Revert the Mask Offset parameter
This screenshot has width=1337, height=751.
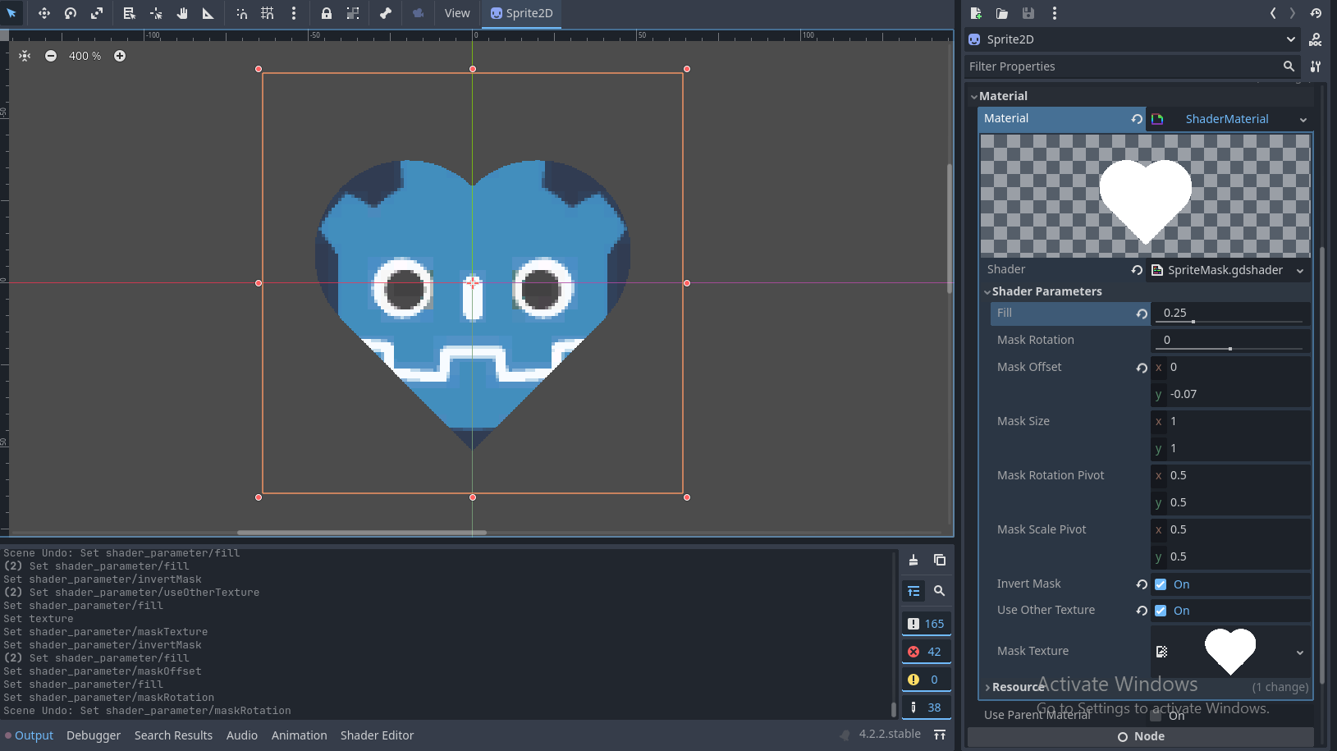click(x=1142, y=368)
